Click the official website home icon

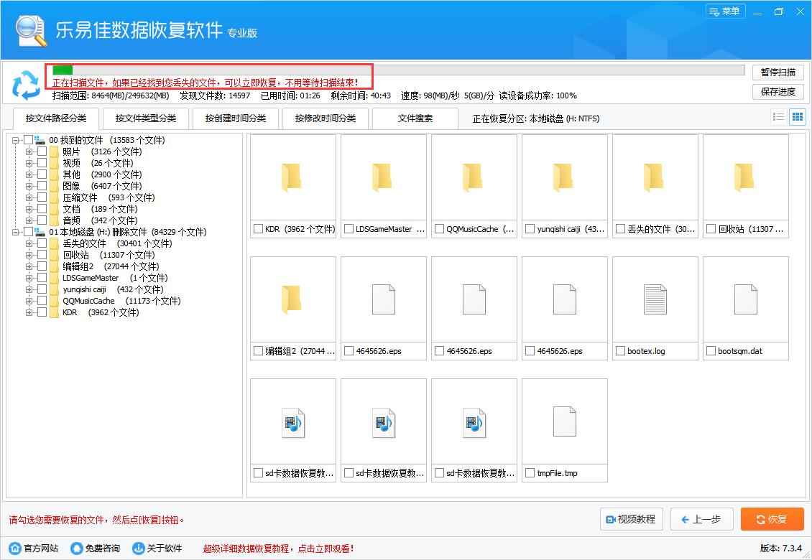[x=15, y=548]
